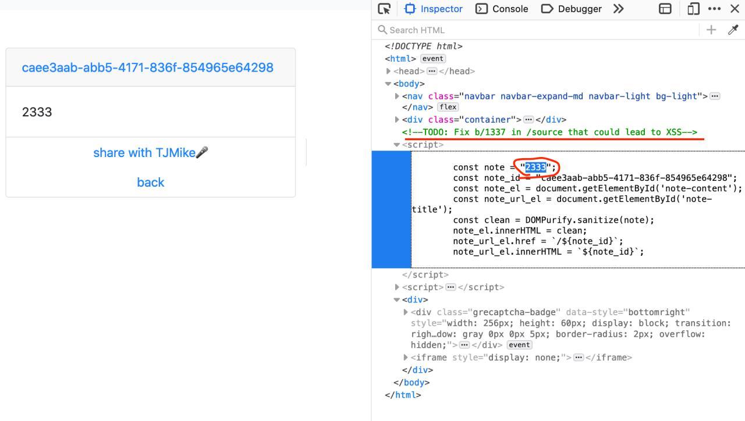Close the developer tools panel

(735, 9)
